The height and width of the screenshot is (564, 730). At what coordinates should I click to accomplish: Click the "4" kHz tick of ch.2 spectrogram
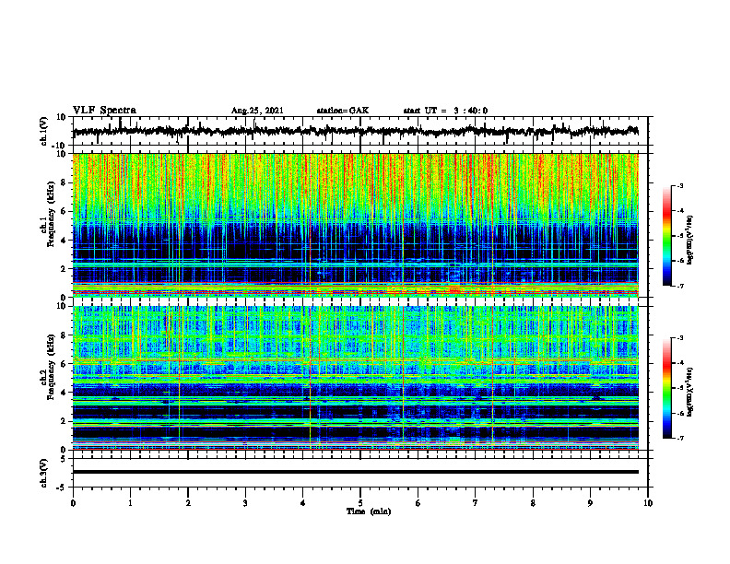click(x=64, y=393)
